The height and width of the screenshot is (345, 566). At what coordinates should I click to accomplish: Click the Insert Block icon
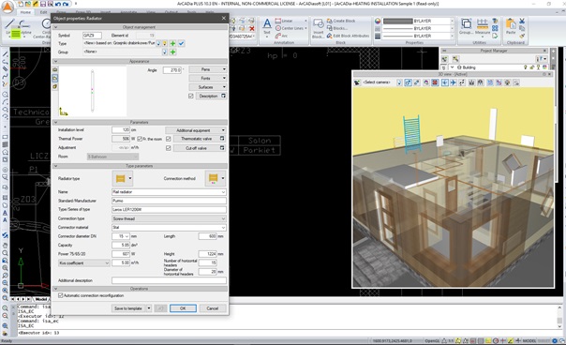click(x=318, y=24)
